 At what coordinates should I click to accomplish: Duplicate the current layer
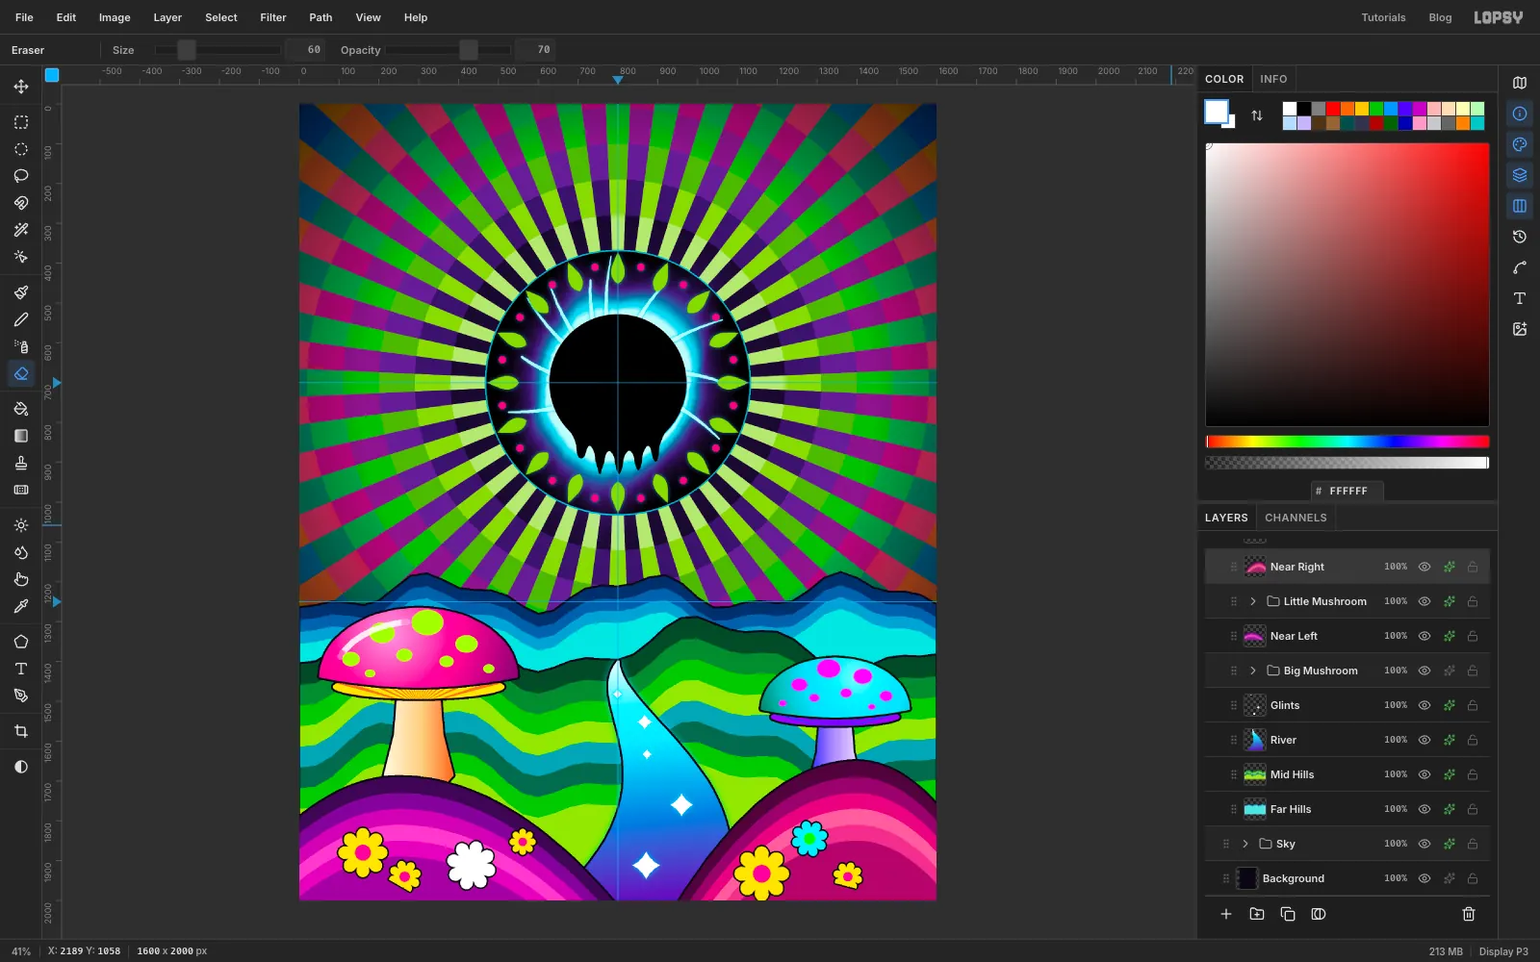tap(1288, 914)
